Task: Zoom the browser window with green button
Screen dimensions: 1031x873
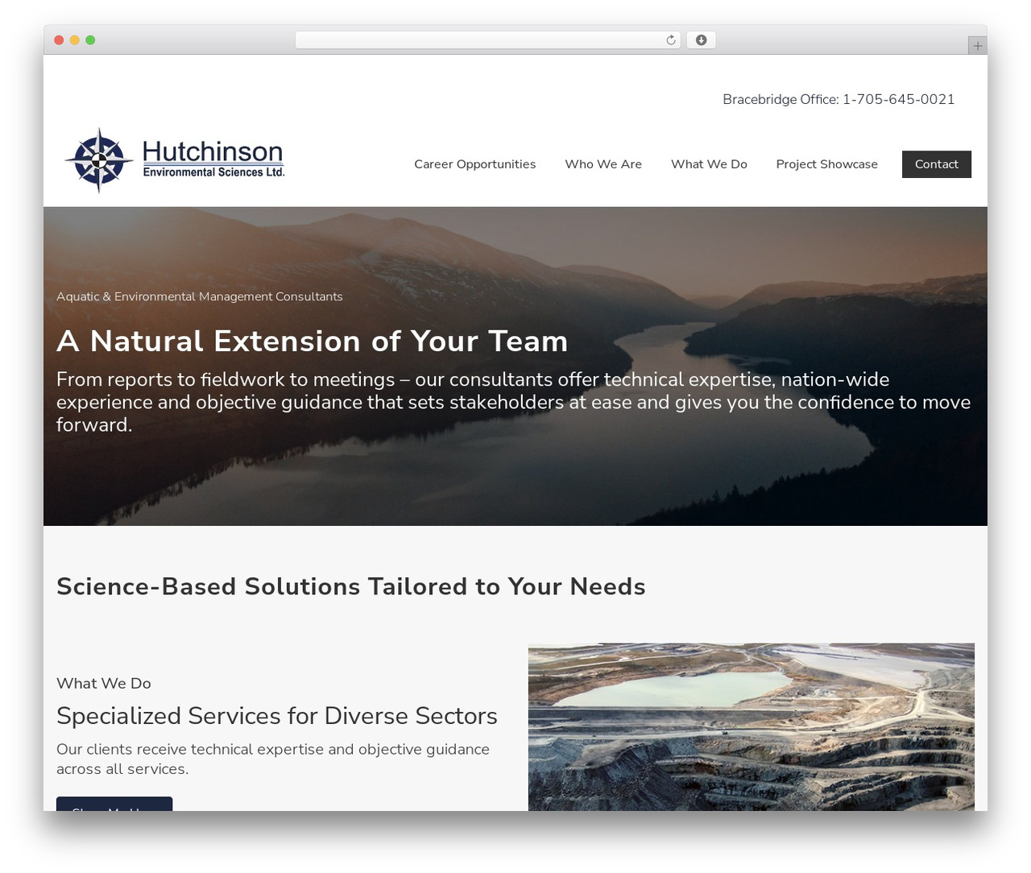Action: pyautogui.click(x=90, y=40)
